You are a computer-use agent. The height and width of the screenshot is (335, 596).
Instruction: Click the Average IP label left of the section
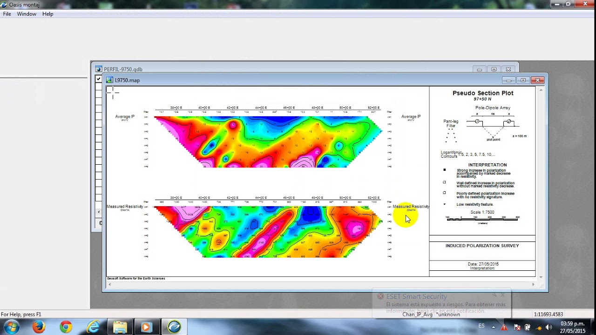click(x=125, y=117)
